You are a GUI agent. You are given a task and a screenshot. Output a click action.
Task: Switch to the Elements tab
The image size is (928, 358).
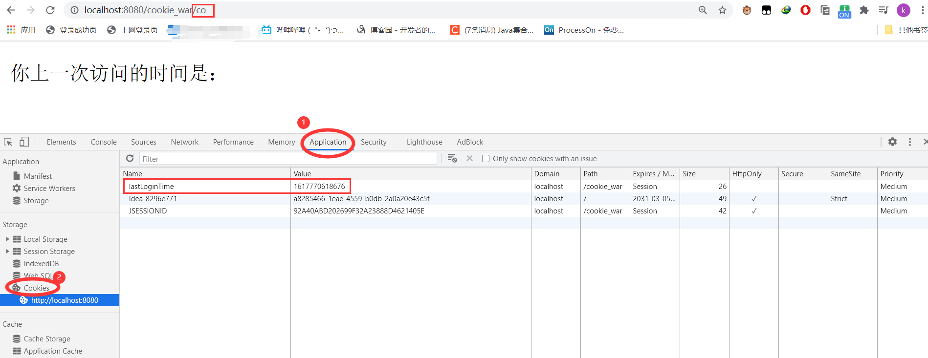61,142
